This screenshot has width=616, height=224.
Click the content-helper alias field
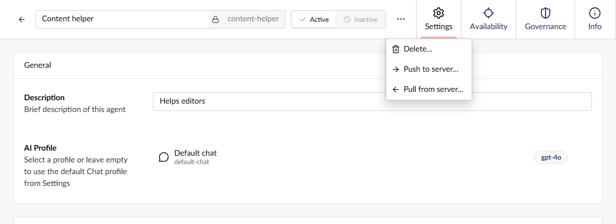pos(253,19)
